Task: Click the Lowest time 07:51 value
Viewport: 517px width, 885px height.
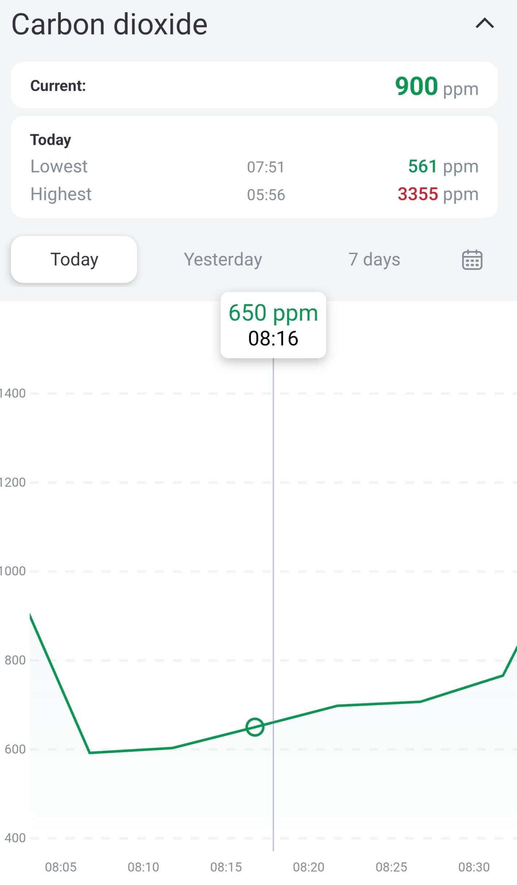Action: pos(266,167)
